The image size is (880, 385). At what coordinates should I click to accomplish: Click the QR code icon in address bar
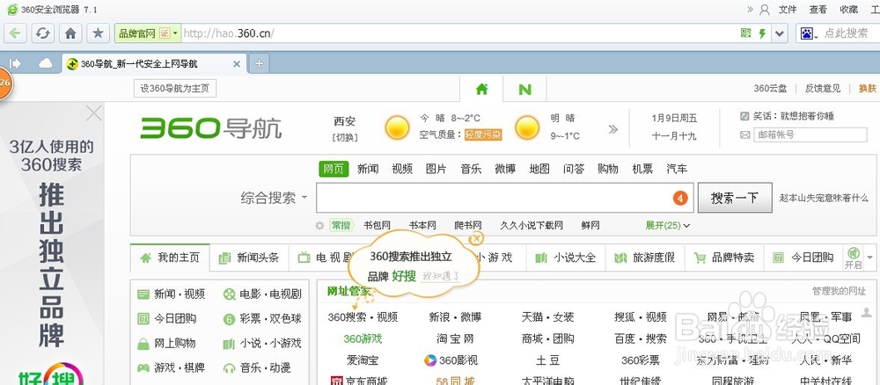click(745, 33)
